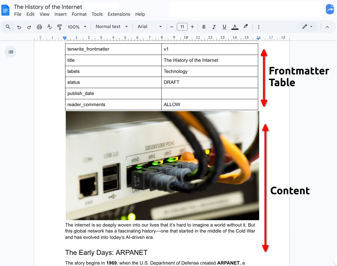Open the text color picker

[x=234, y=27]
